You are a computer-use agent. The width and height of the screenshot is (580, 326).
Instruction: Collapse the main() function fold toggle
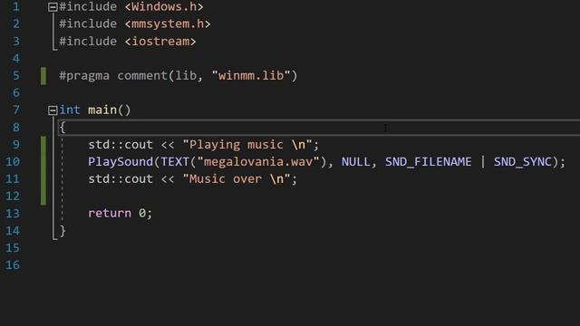point(53,110)
